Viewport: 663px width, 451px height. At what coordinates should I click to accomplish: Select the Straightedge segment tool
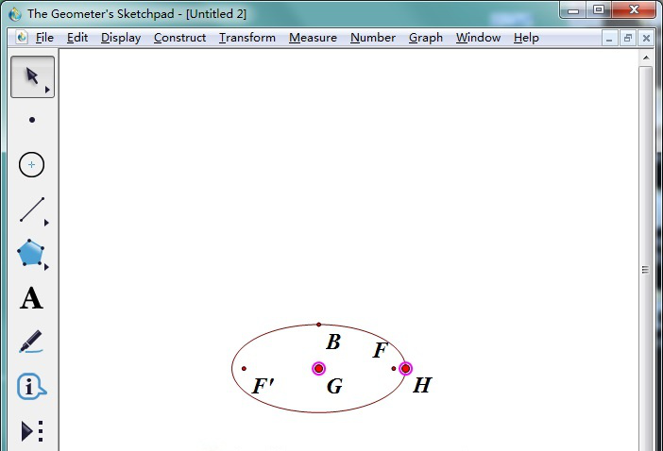[32, 209]
